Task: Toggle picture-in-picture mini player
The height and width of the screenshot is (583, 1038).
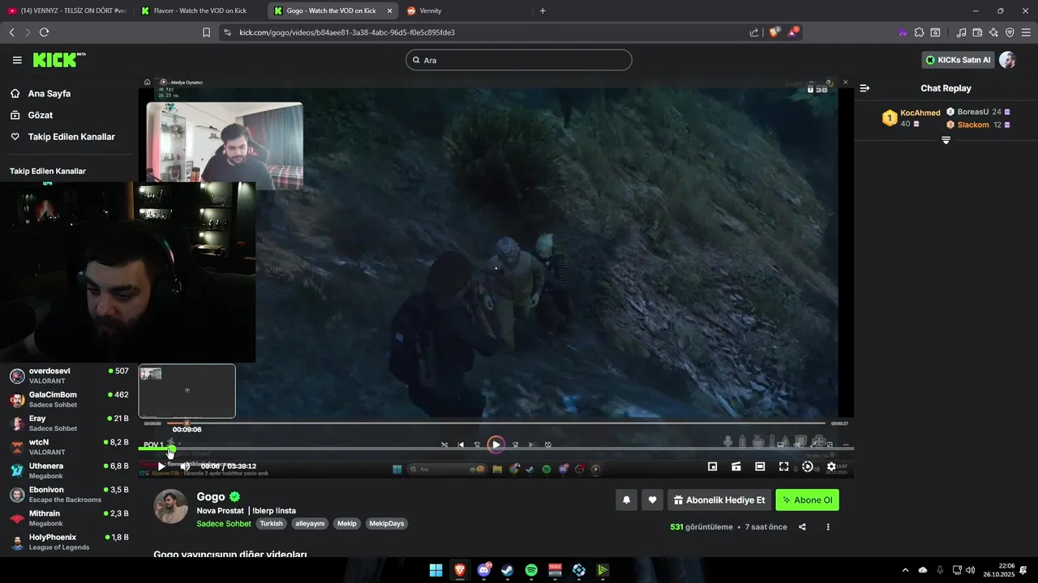Action: [x=712, y=466]
